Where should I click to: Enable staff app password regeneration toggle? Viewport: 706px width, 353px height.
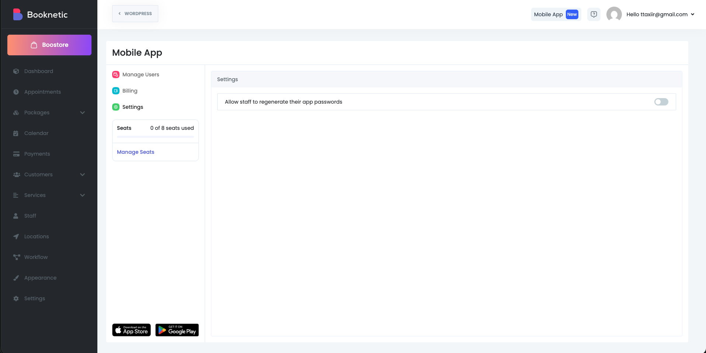[661, 102]
